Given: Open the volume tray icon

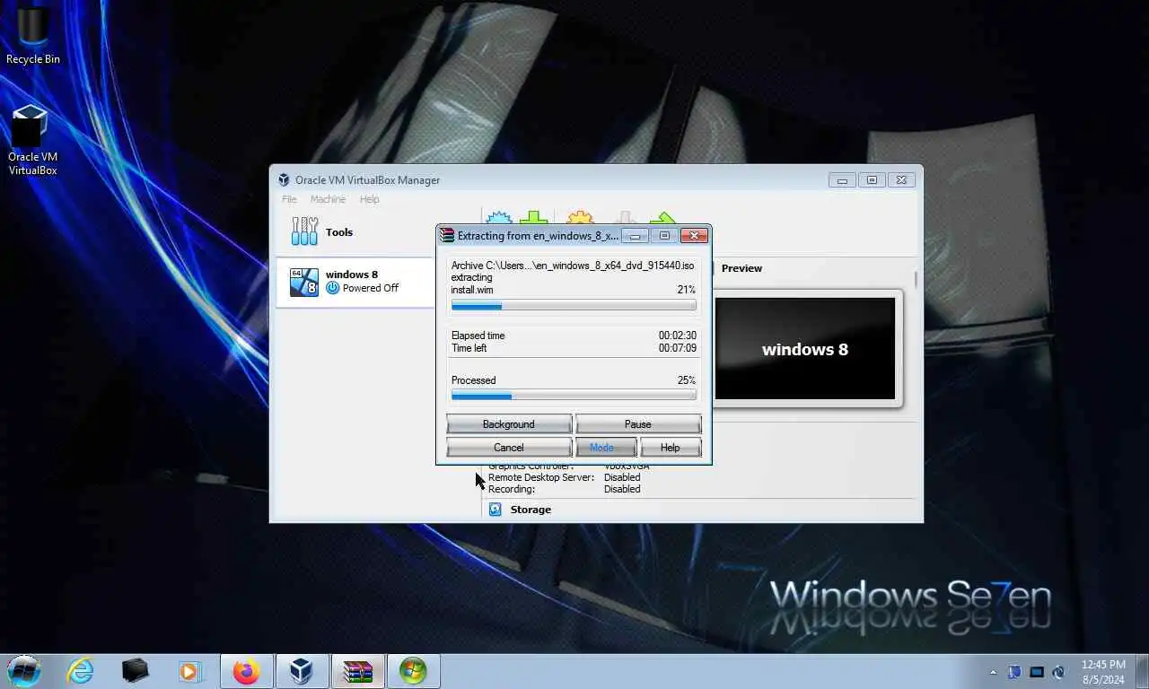Looking at the screenshot, I should [1059, 671].
